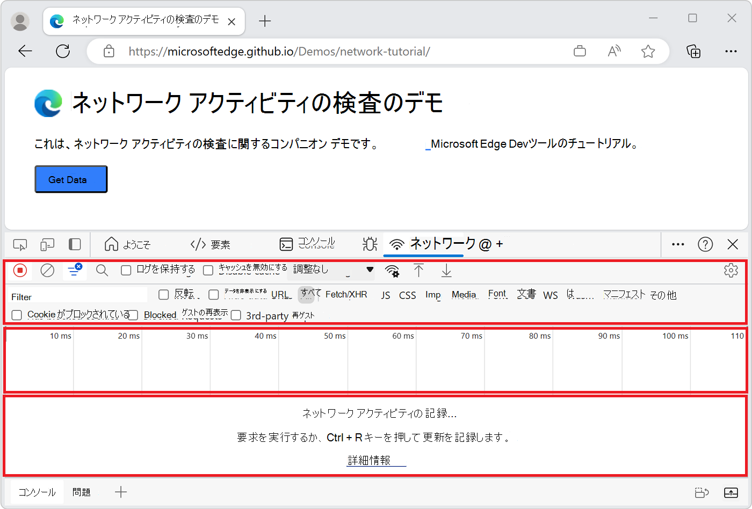Open network conditions settings

point(393,272)
